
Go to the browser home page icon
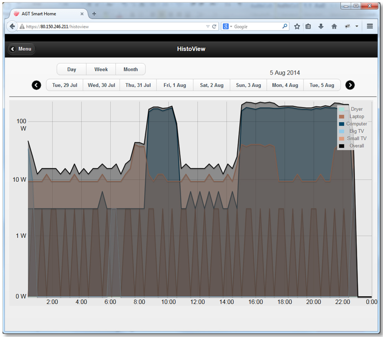pyautogui.click(x=334, y=27)
